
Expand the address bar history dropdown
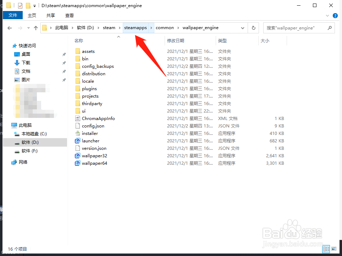243,28
